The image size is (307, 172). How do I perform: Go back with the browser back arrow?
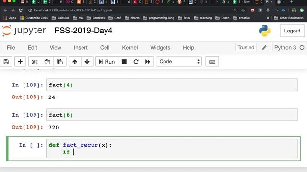point(5,11)
